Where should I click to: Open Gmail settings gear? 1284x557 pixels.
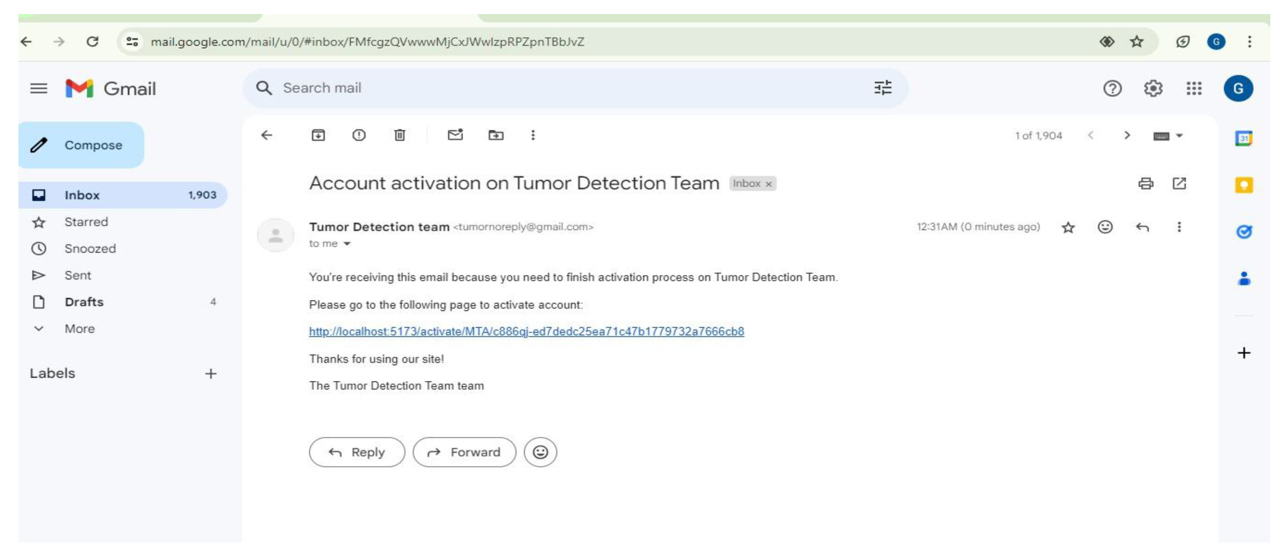point(1153,89)
